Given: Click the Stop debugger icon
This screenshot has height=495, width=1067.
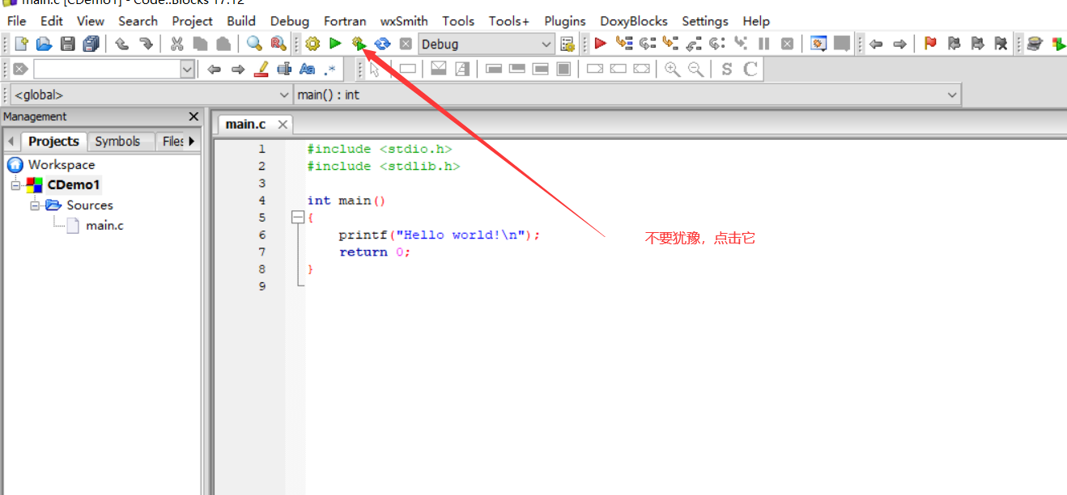Looking at the screenshot, I should [787, 44].
